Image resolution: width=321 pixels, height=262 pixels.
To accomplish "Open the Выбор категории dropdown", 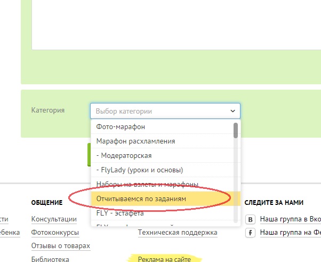I will click(x=160, y=111).
